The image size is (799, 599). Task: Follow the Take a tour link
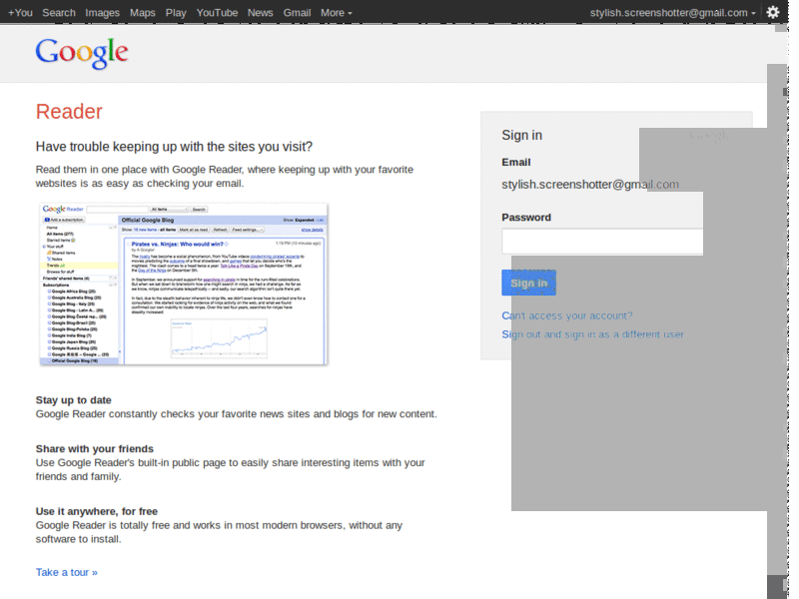67,572
